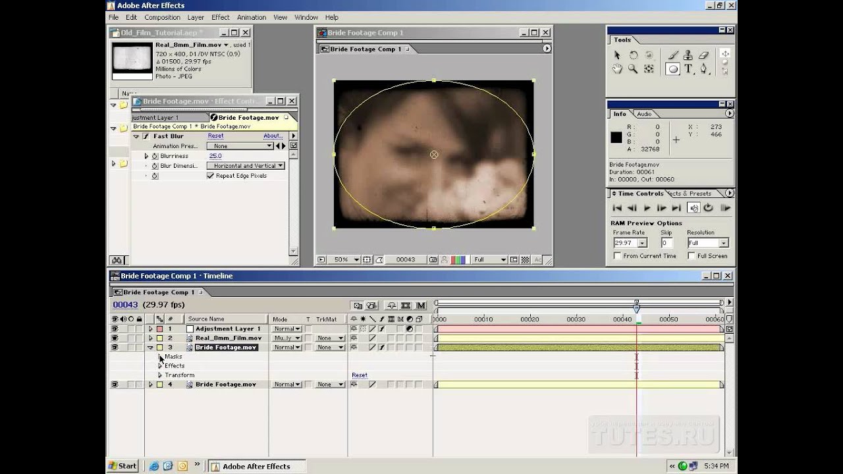Select the Pan Behind tool
Screen dimensions: 843x474
[649, 68]
